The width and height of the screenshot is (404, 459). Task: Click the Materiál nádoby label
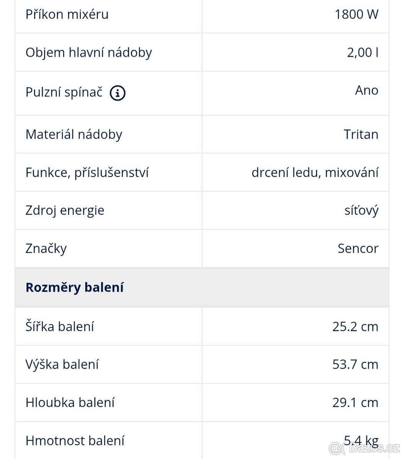pyautogui.click(x=74, y=134)
